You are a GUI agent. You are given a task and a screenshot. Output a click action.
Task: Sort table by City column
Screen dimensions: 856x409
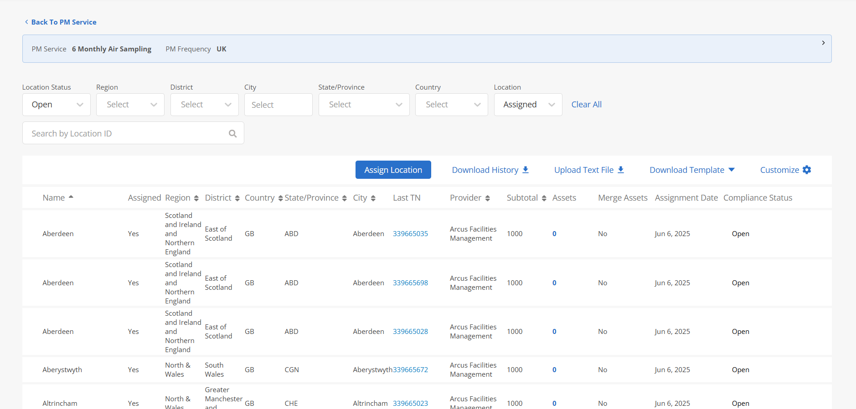tap(373, 198)
